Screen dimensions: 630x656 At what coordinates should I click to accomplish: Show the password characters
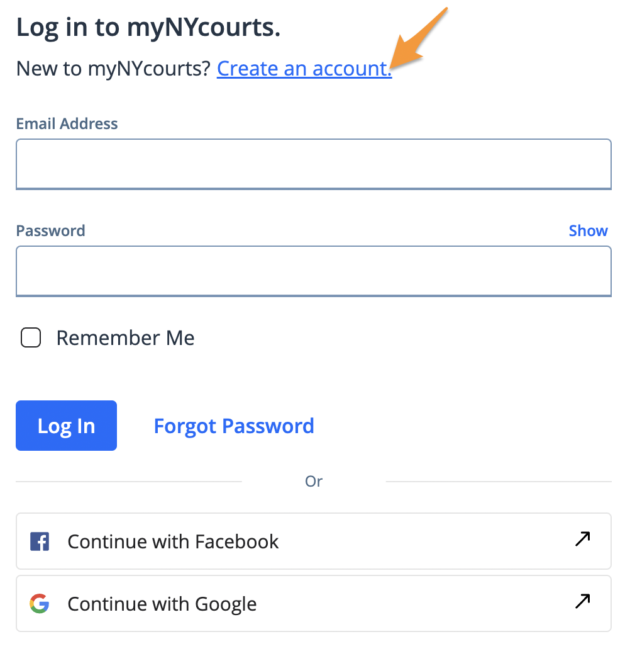(589, 230)
